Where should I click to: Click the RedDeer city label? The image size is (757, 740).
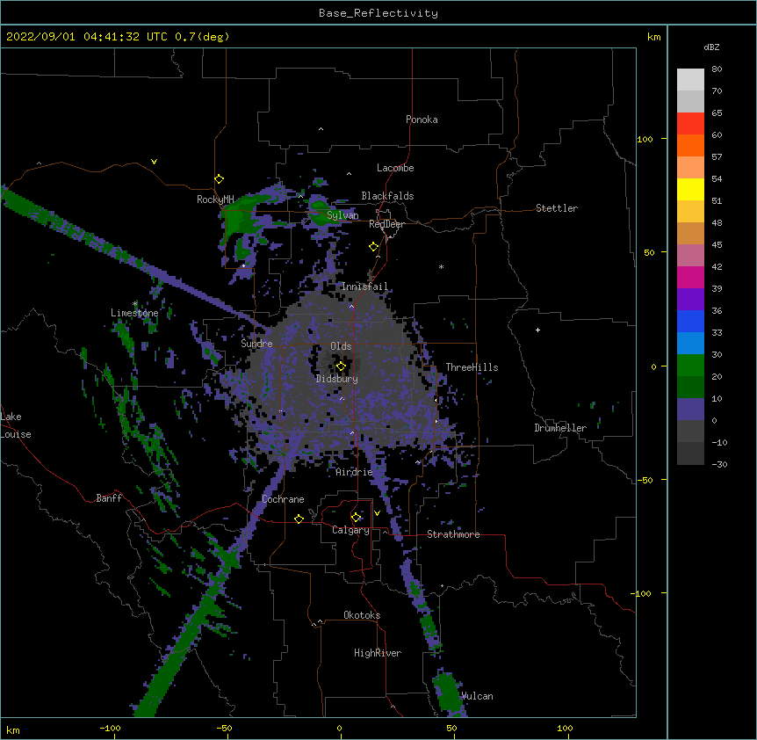pos(386,224)
